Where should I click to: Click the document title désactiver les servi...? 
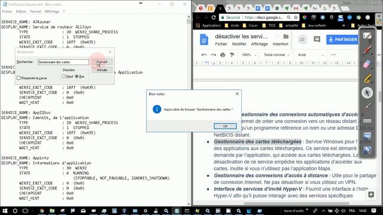pyautogui.click(x=241, y=36)
